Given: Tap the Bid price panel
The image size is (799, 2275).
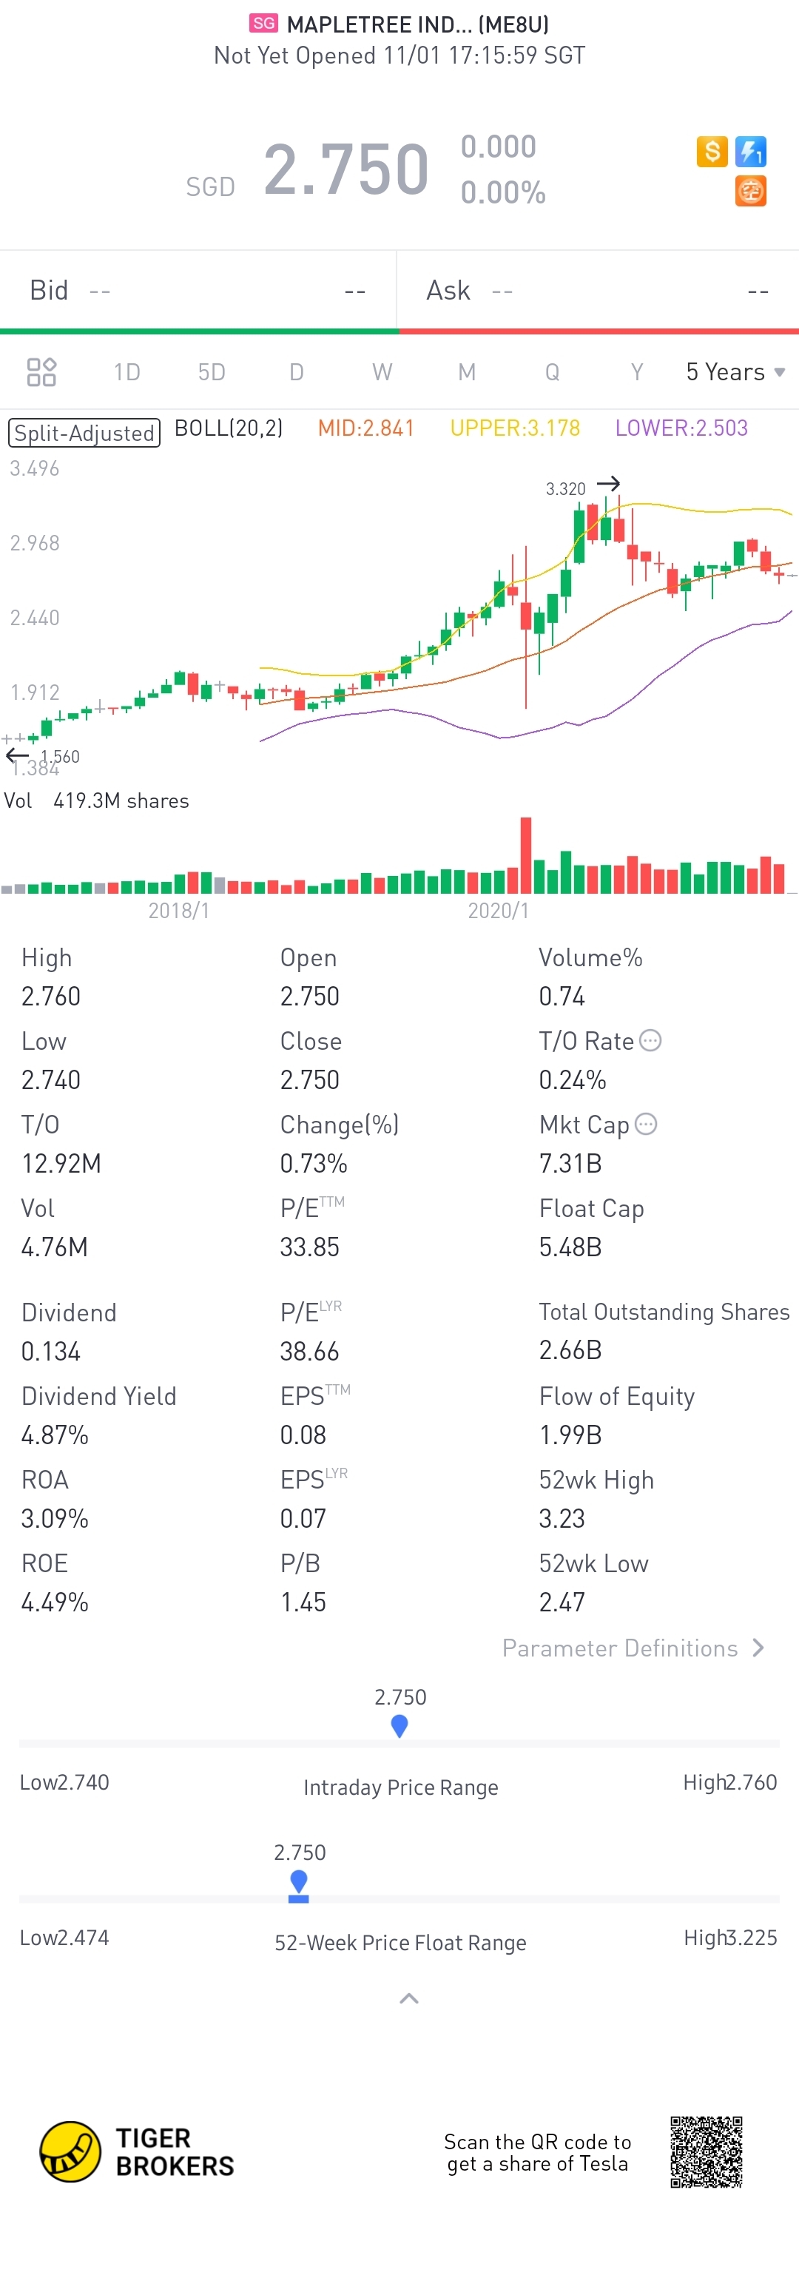Looking at the screenshot, I should tap(198, 291).
